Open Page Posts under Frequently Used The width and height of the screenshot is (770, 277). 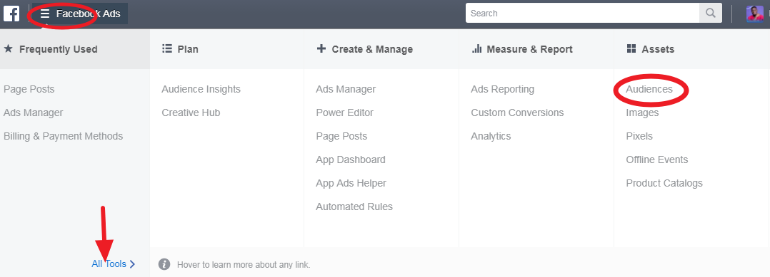point(29,89)
